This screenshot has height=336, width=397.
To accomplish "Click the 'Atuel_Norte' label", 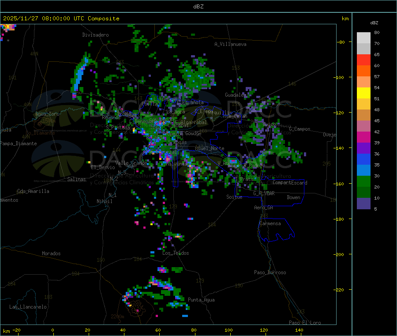I will (210, 148).
